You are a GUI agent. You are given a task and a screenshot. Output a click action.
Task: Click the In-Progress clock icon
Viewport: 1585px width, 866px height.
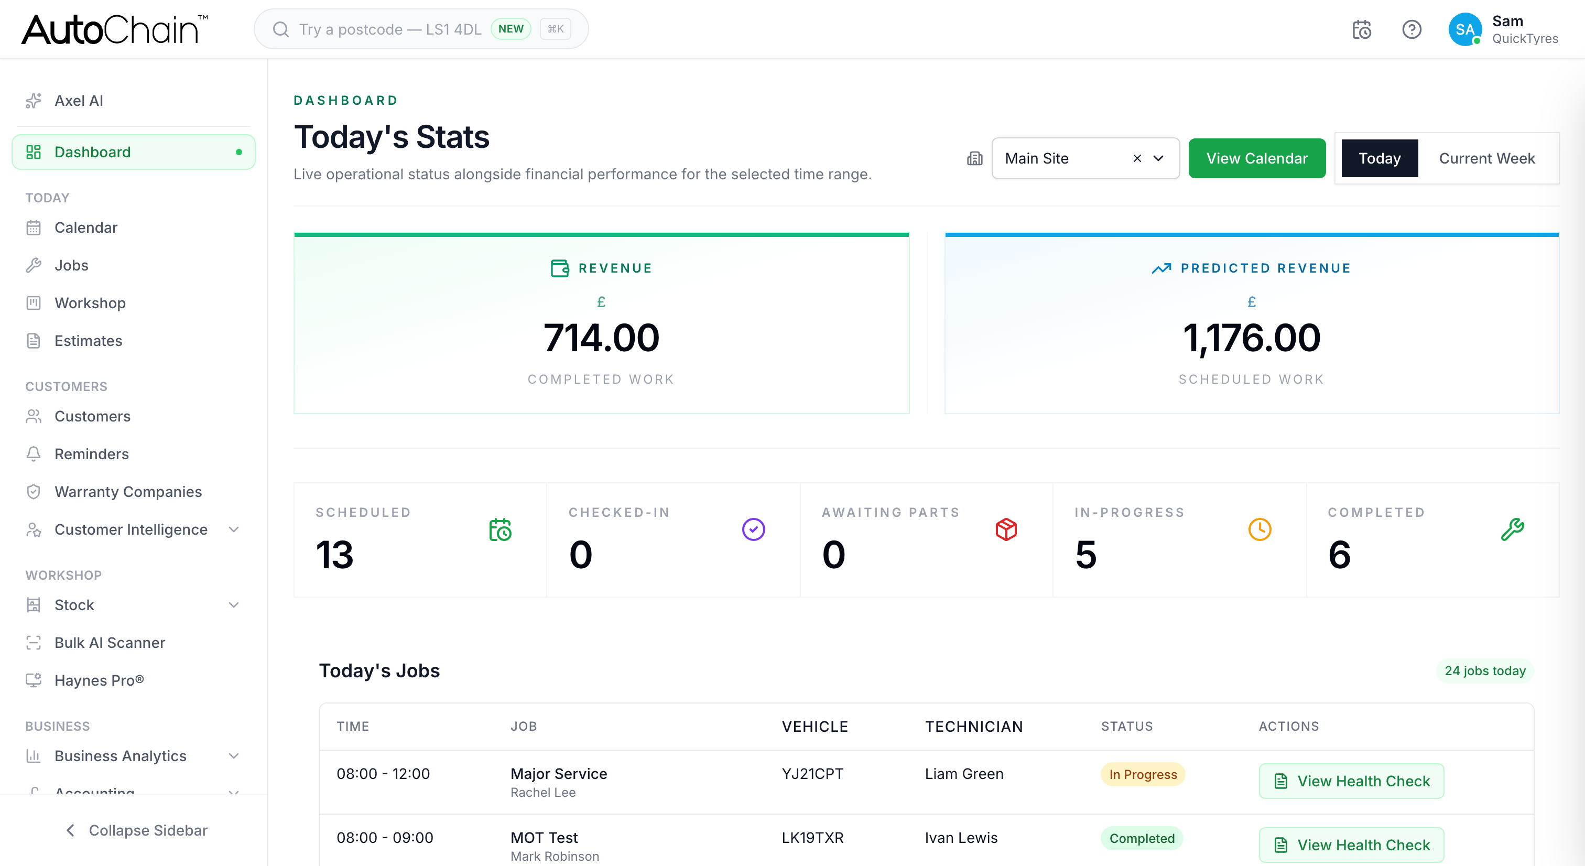point(1260,529)
